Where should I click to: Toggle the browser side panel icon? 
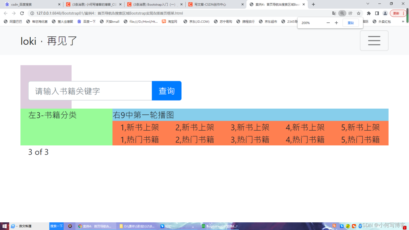pos(377,13)
